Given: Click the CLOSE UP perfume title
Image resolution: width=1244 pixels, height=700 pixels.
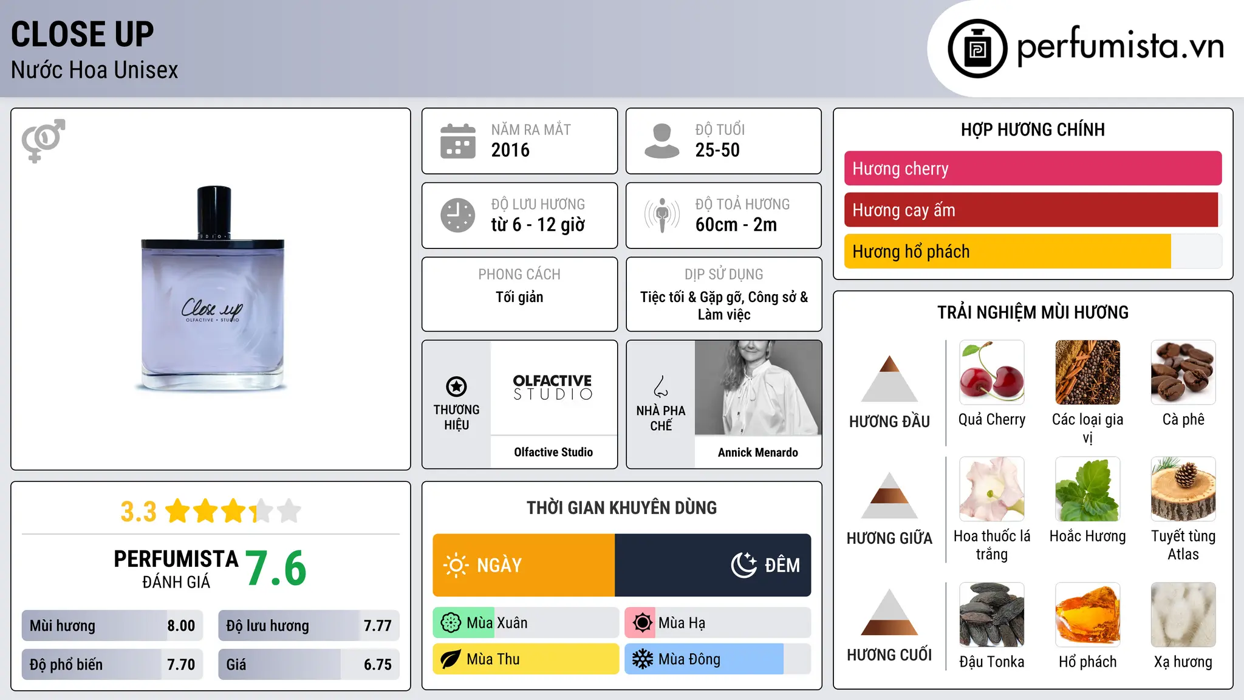Looking at the screenshot, I should coord(83,34).
